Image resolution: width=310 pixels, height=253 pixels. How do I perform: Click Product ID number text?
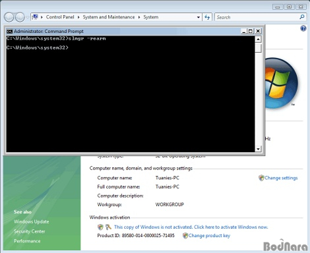[148, 235]
